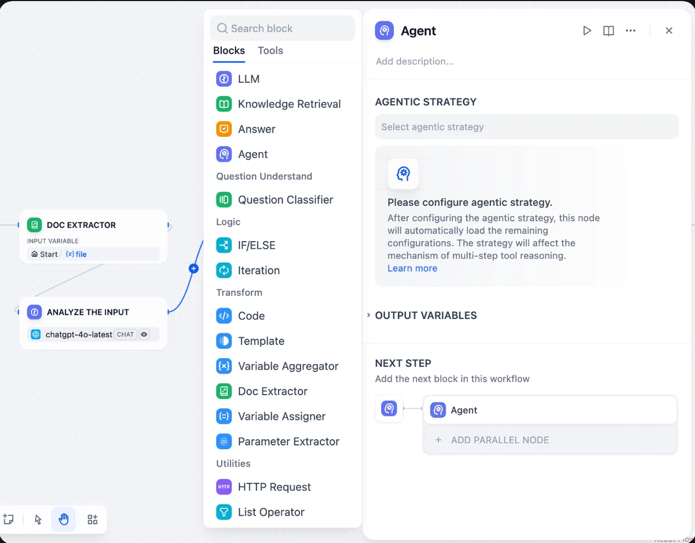Switch to the Blocks tab
Image resolution: width=695 pixels, height=543 pixels.
click(229, 50)
